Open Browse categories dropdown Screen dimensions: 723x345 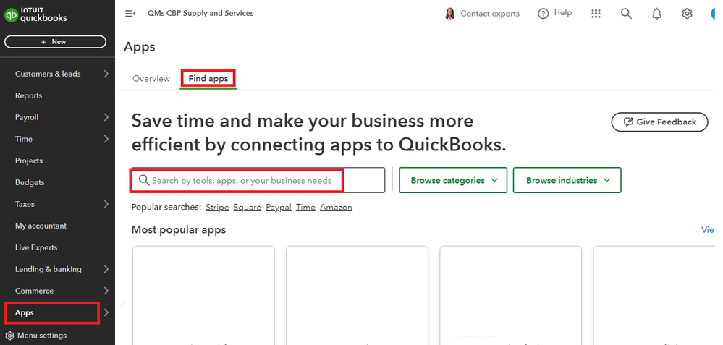pos(453,180)
